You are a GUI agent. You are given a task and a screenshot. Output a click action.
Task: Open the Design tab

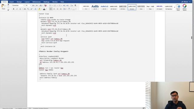19,2
